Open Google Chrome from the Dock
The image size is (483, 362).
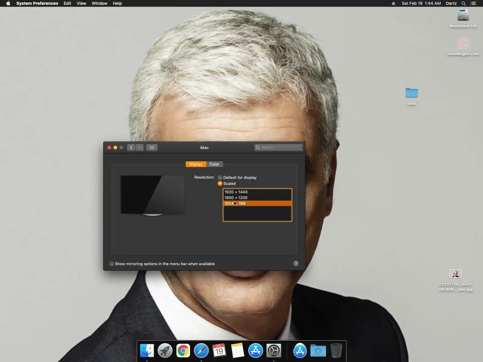(183, 351)
